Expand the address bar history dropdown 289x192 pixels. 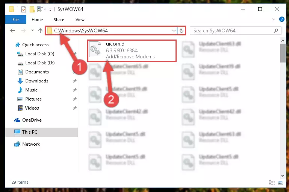click(174, 30)
